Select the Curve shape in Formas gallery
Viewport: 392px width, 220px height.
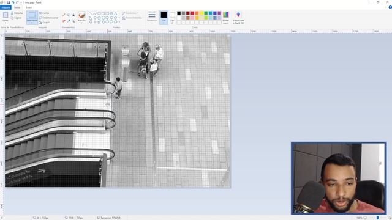tap(95, 13)
